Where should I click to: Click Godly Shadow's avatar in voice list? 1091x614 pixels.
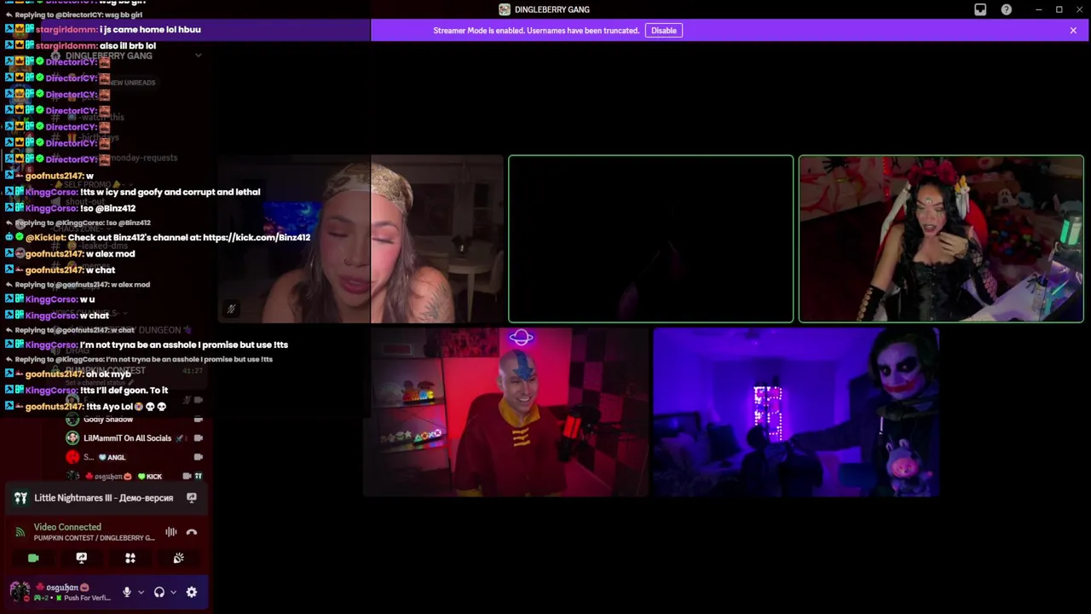(x=72, y=420)
